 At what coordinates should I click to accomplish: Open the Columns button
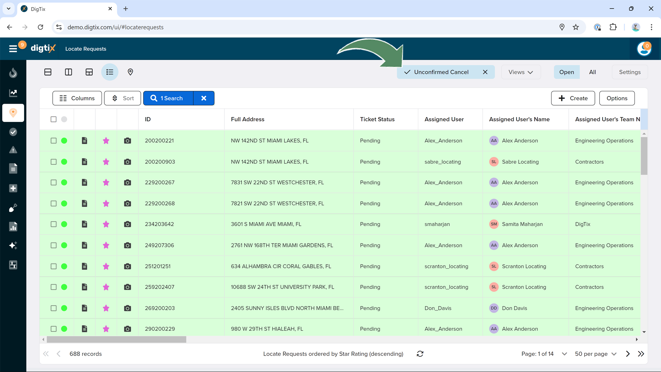point(77,98)
